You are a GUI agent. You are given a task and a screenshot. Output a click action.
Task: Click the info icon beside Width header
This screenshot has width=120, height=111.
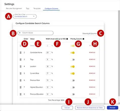[x=67, y=39]
